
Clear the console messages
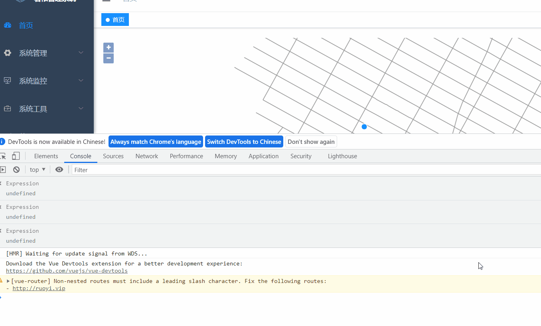tap(16, 169)
